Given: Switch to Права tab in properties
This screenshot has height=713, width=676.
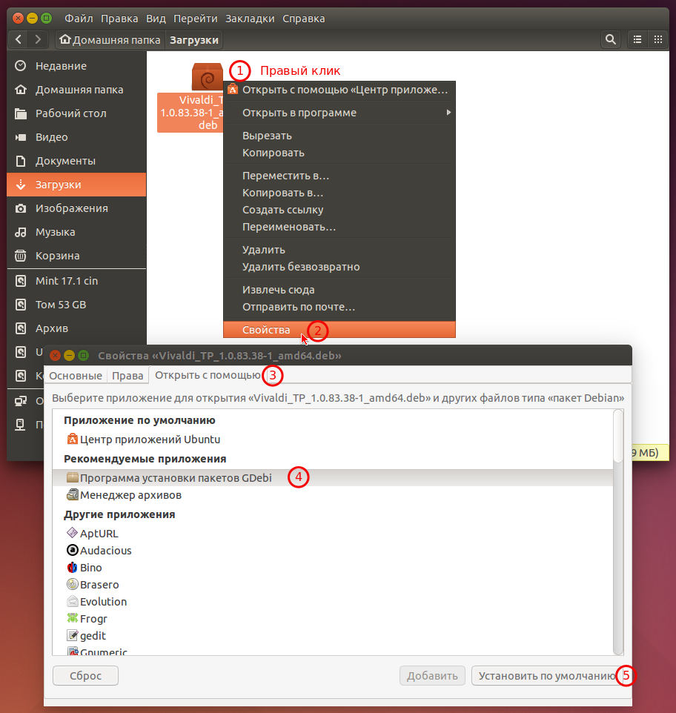Looking at the screenshot, I should click(127, 376).
